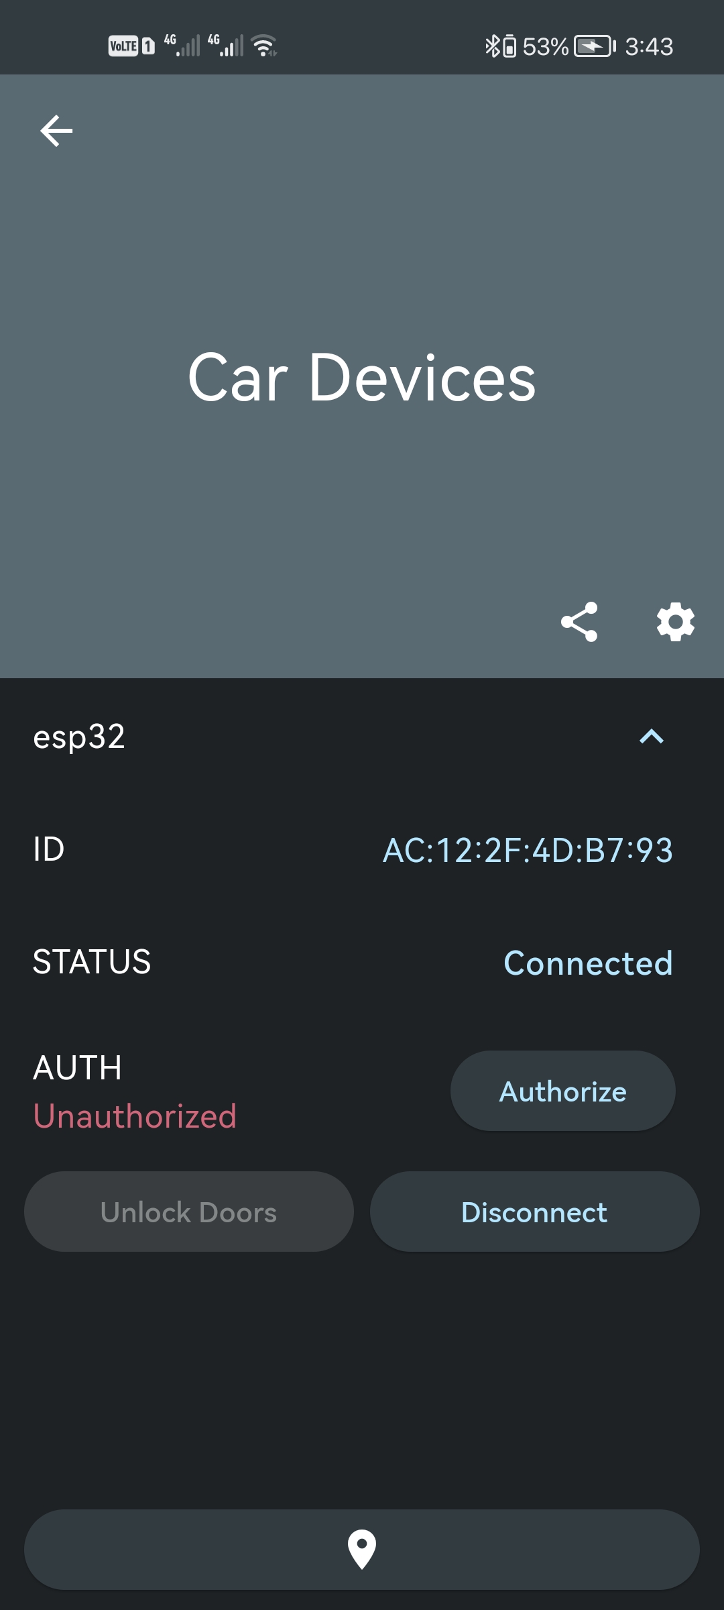Tap the Connected status text
This screenshot has width=724, height=1610.
pos(588,963)
